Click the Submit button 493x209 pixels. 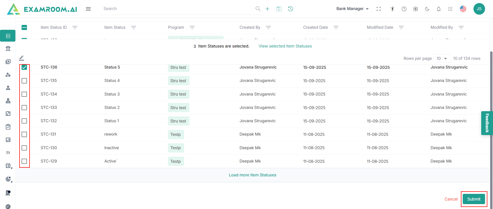(x=474, y=199)
